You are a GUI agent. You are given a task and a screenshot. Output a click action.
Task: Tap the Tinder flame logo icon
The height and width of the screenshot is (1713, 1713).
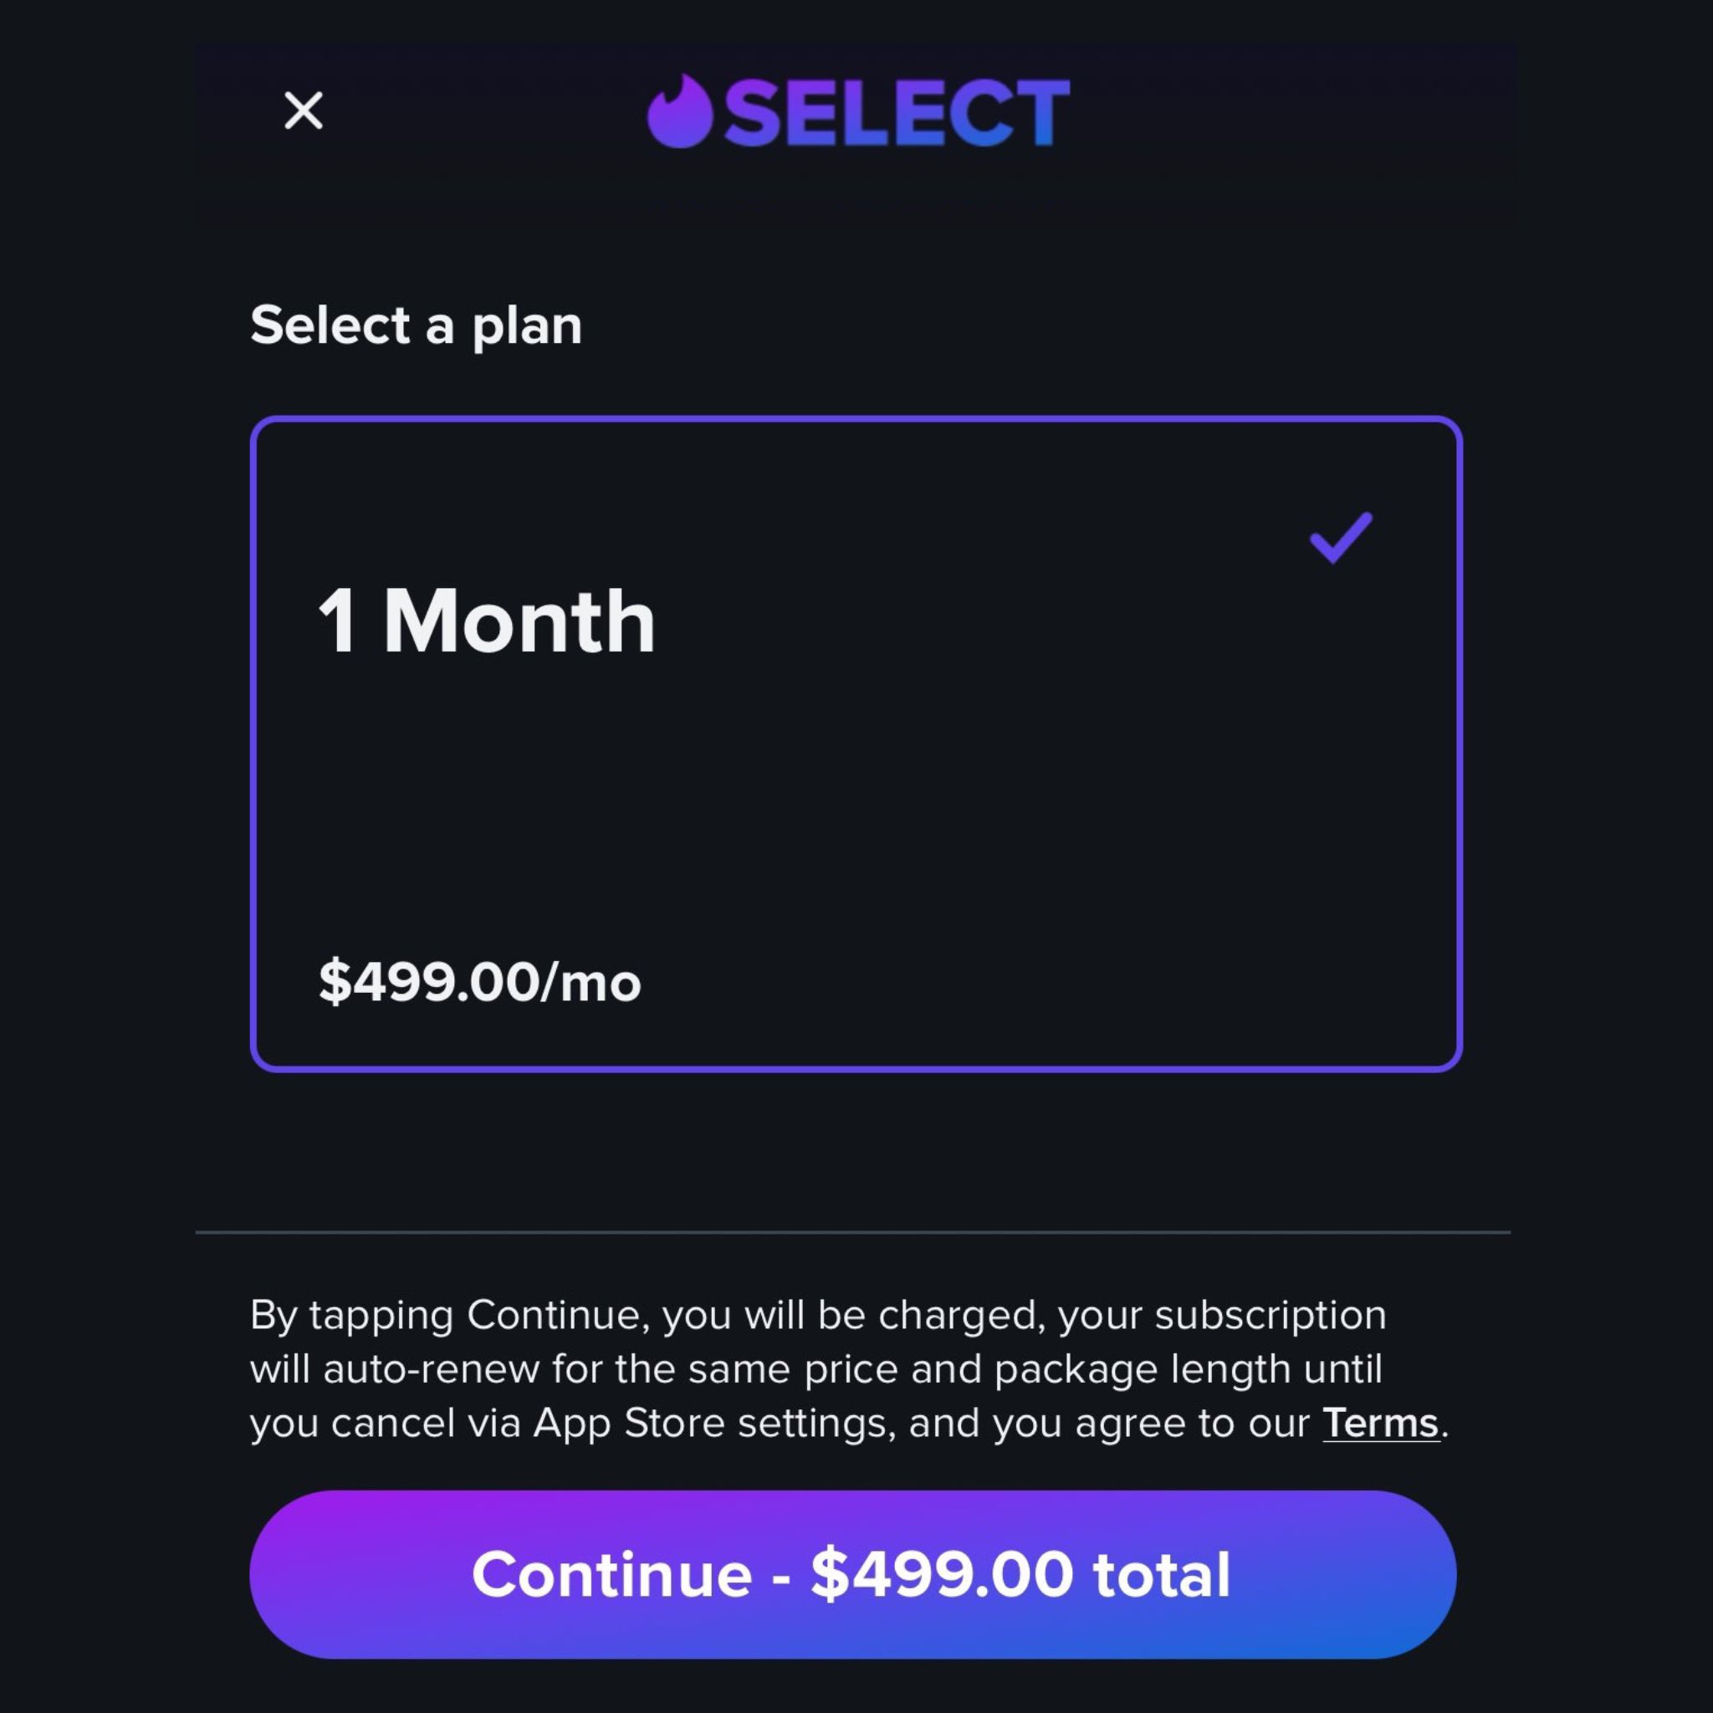point(680,112)
